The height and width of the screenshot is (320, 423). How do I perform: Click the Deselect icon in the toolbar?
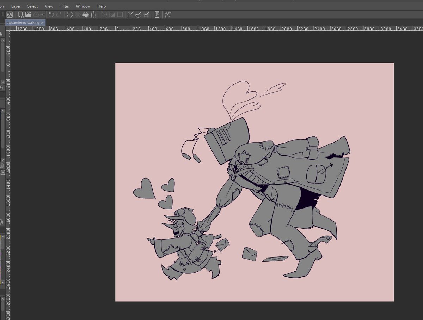(x=104, y=14)
